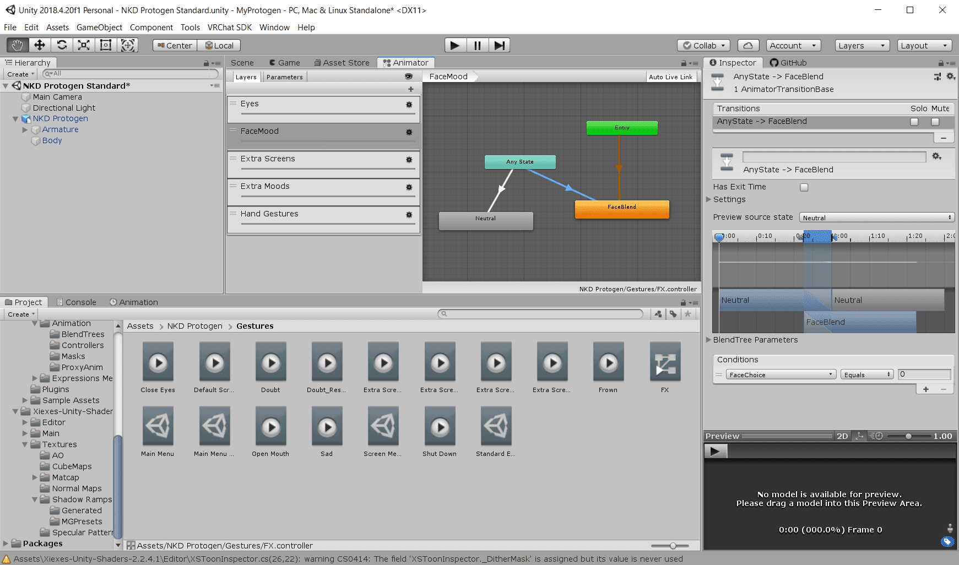This screenshot has width=959, height=565.
Task: Click the asset label tag icon
Action: pyautogui.click(x=947, y=542)
